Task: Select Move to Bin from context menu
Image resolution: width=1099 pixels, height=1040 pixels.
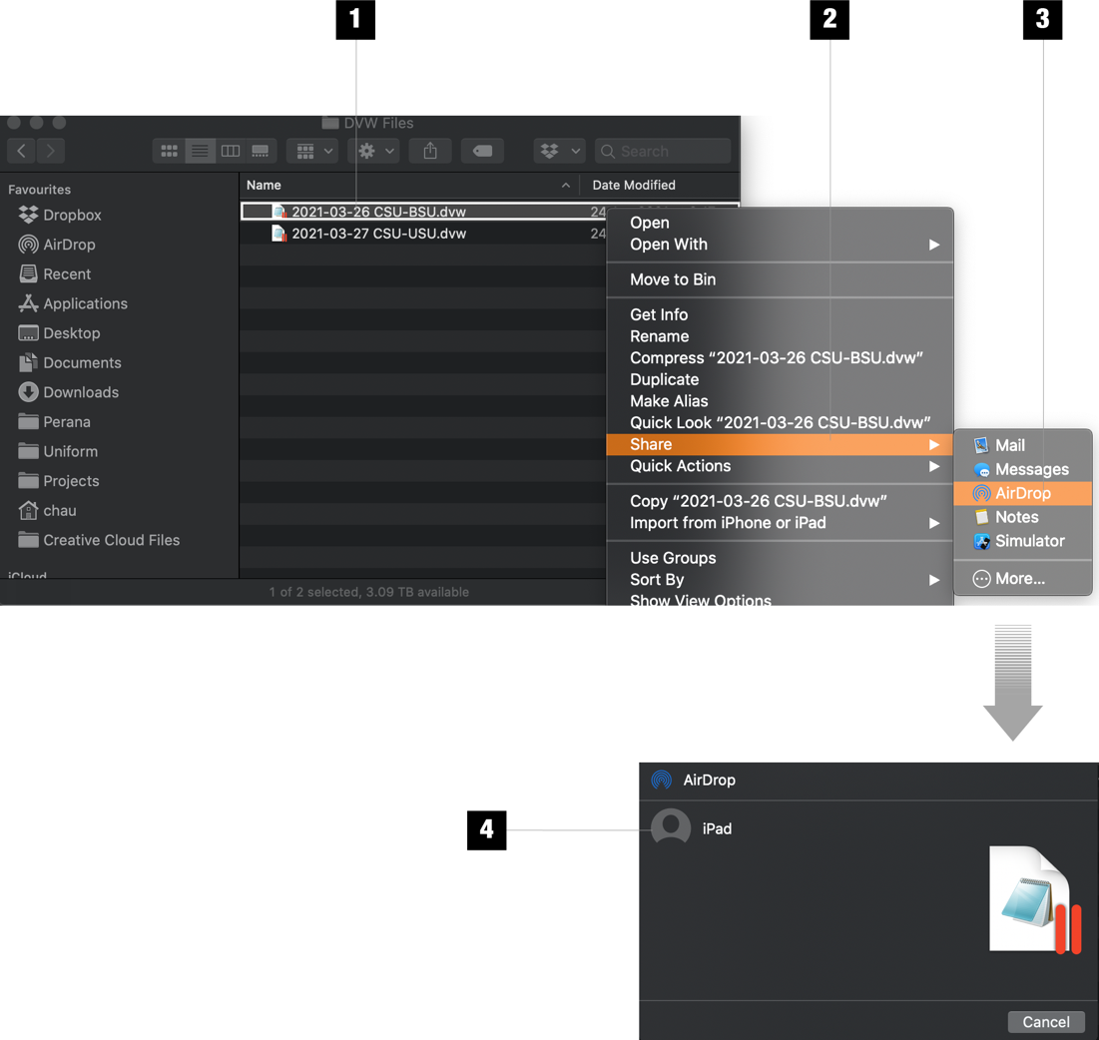Action: pyautogui.click(x=671, y=279)
